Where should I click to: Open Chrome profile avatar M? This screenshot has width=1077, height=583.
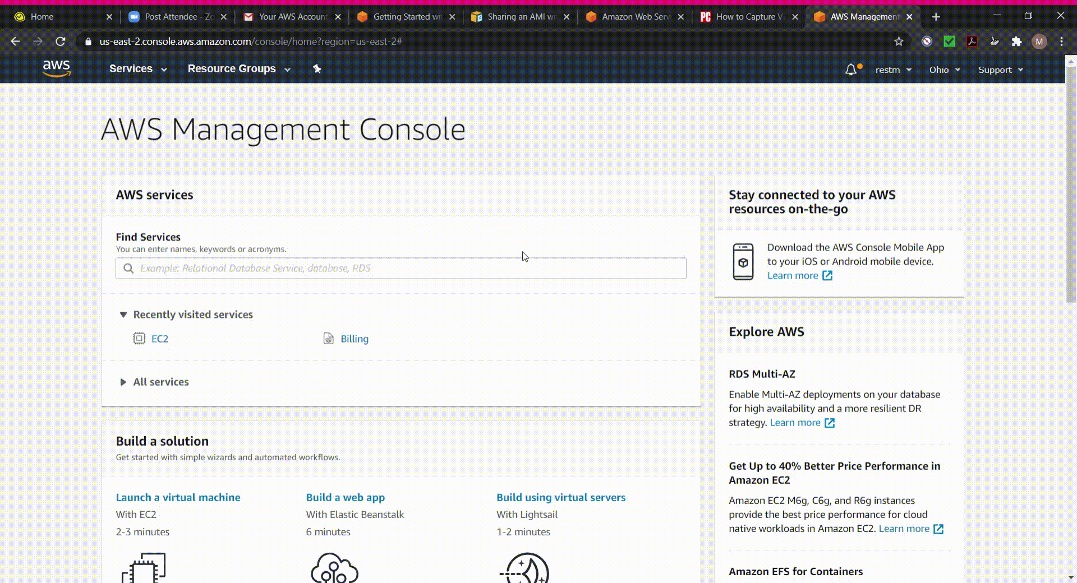(1039, 41)
